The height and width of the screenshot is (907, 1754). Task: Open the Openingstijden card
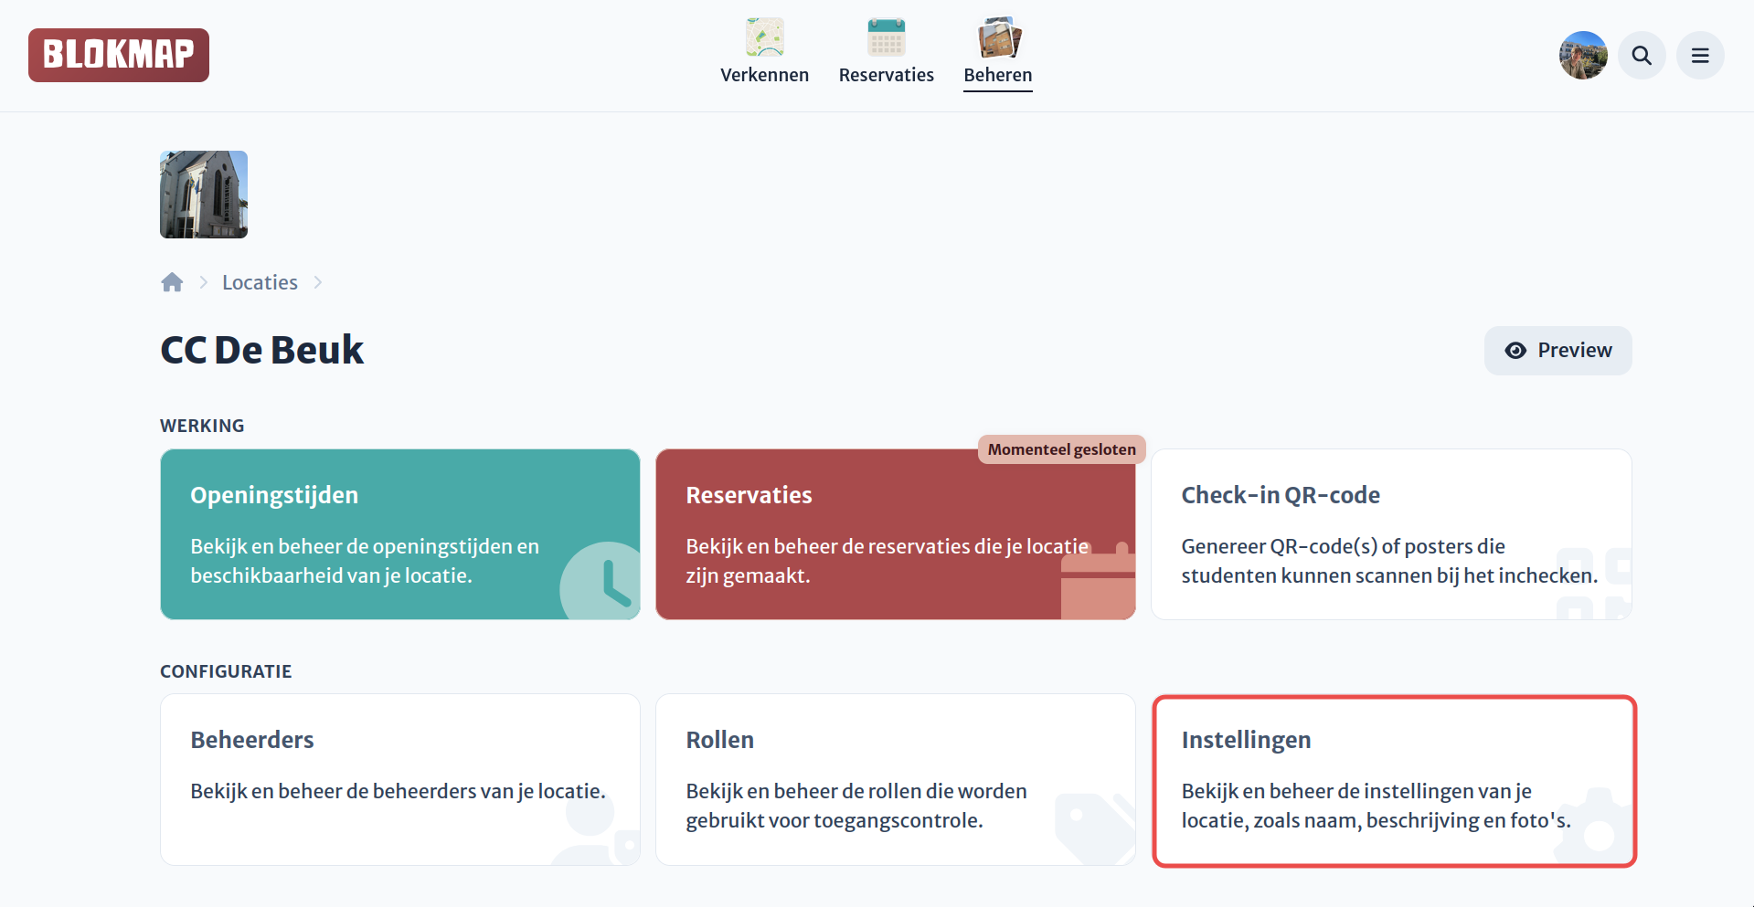[400, 534]
